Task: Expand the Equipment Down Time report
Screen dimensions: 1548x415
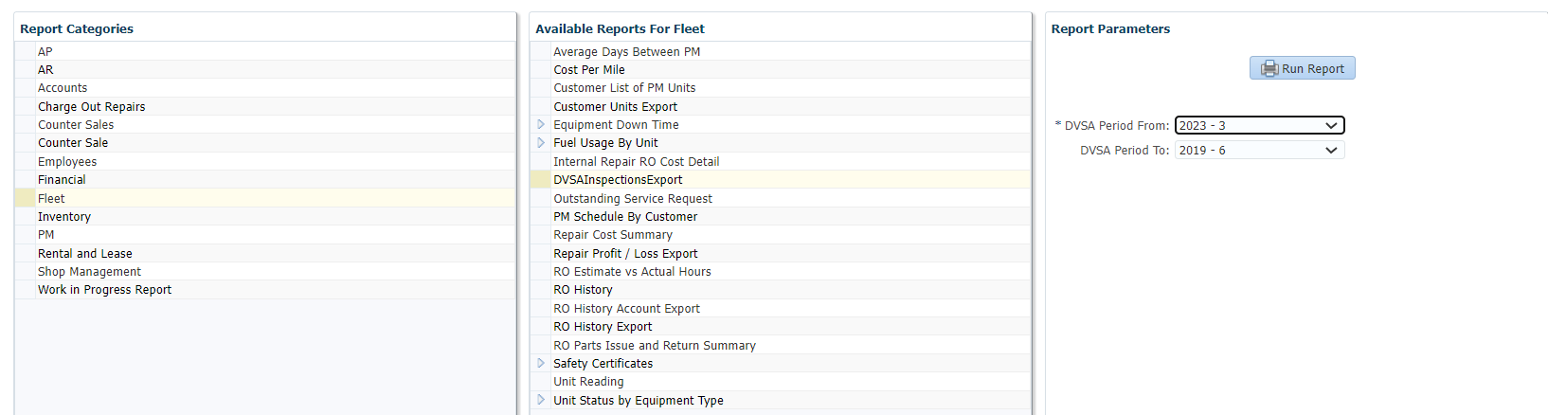Action: [x=541, y=124]
